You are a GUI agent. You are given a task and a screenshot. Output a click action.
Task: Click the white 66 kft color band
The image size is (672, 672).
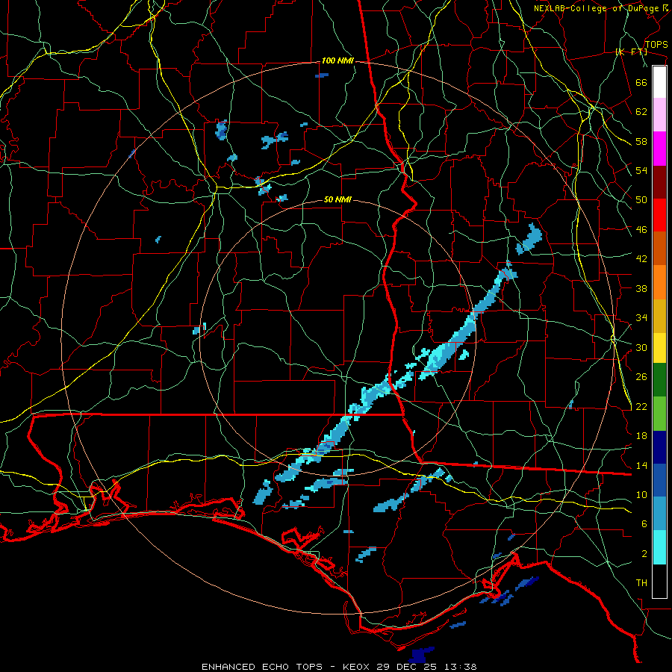click(659, 82)
